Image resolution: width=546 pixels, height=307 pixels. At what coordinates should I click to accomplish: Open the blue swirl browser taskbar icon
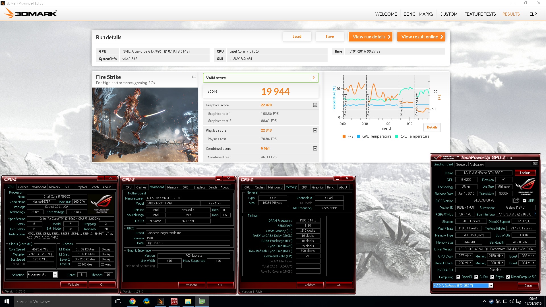pos(146,301)
